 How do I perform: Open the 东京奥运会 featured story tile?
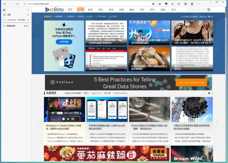(x=149, y=33)
